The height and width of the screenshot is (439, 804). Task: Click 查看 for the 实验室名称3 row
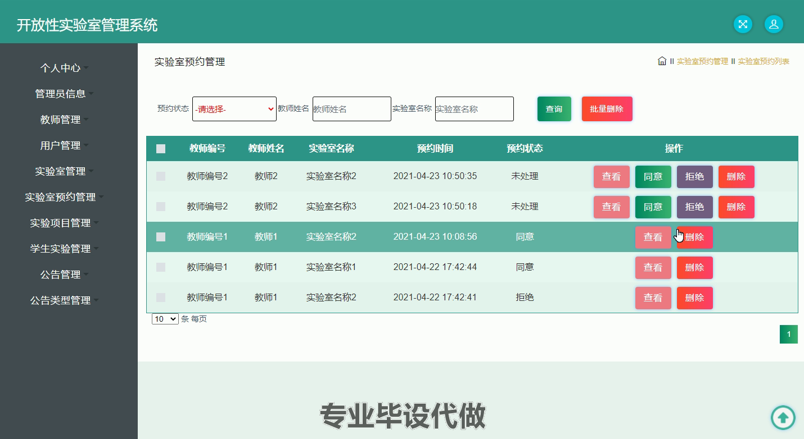click(x=612, y=207)
